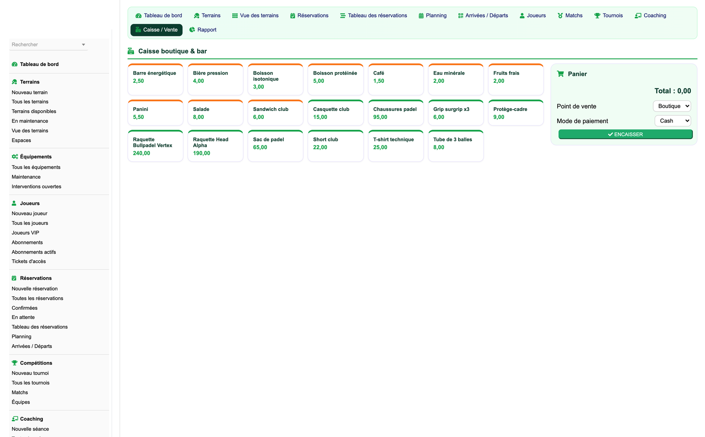Open Nouvelle réservation sidebar link
Screen dimensions: 705x437
(35, 289)
